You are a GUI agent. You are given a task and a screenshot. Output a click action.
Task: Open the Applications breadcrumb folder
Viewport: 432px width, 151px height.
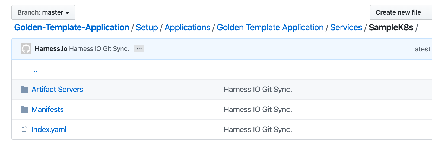click(188, 27)
